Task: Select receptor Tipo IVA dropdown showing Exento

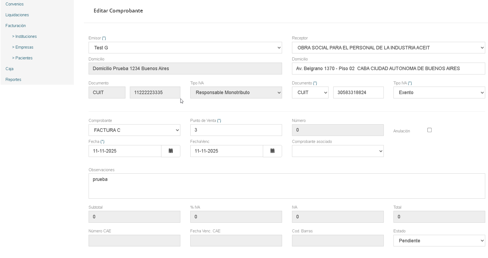Action: 439,93
